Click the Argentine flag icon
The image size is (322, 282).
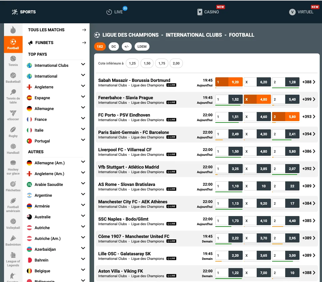[29, 195]
